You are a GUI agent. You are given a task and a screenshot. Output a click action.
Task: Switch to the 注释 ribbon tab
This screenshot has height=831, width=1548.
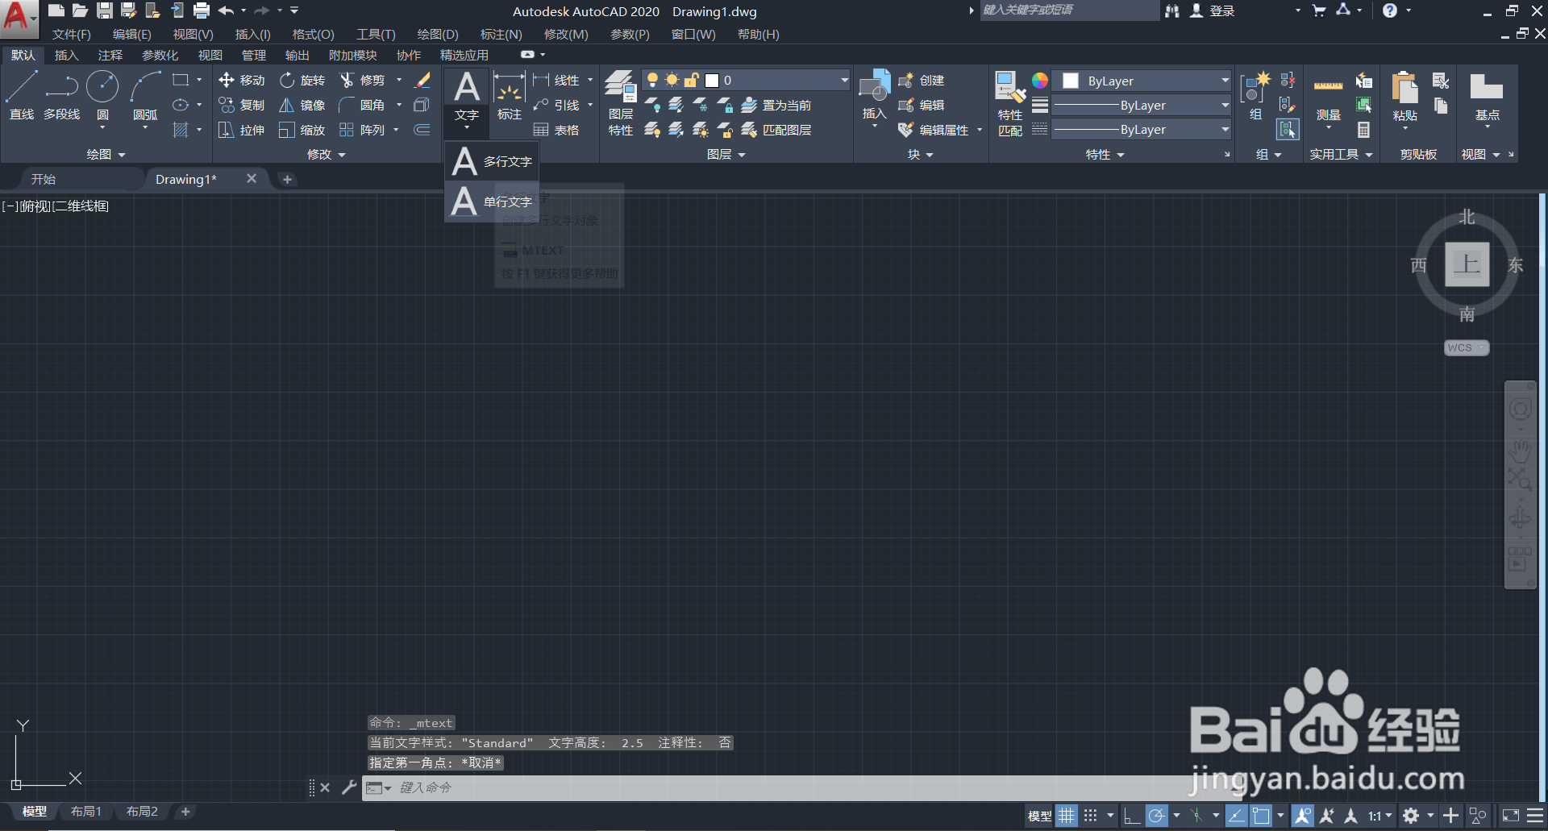[x=110, y=55]
